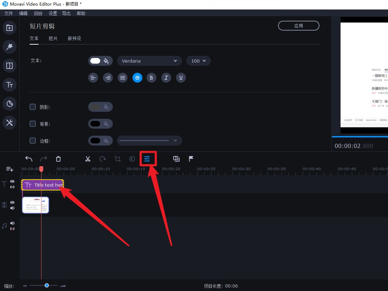This screenshot has width=388, height=291.
Task: Hide the title track with eye icon
Action: click(x=12, y=182)
